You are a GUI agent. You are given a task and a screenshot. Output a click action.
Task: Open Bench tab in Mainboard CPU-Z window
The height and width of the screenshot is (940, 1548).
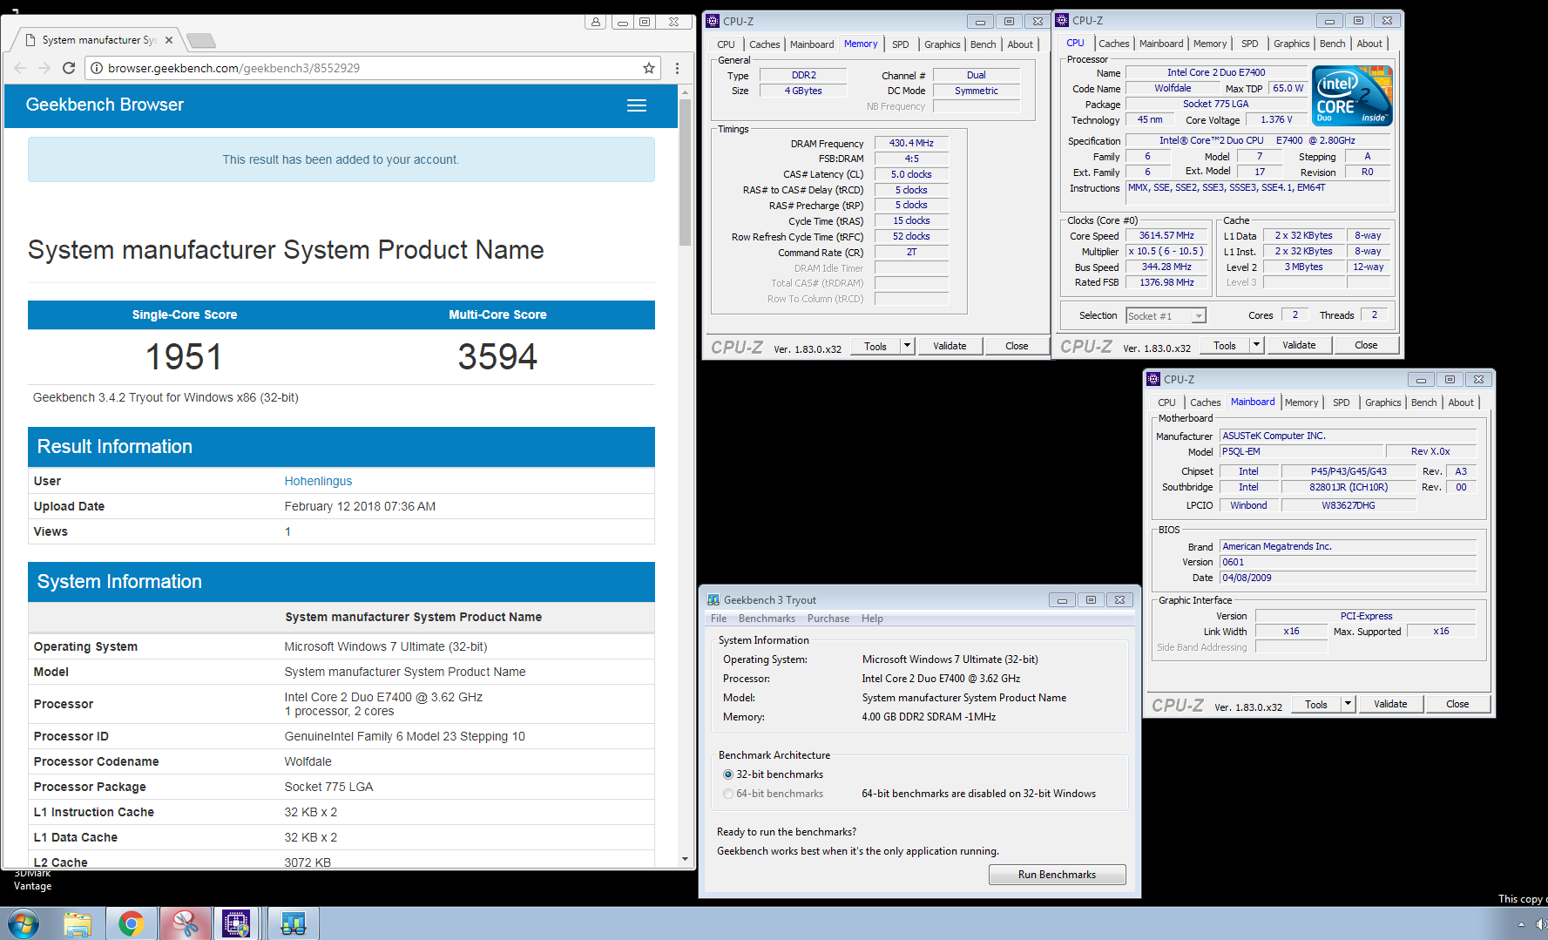pos(1423,402)
